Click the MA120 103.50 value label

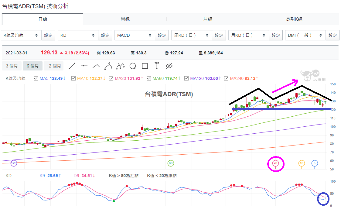205,78
